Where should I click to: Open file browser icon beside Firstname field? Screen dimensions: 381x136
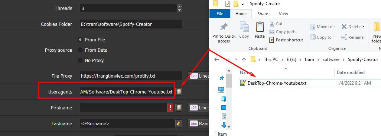click(x=179, y=108)
